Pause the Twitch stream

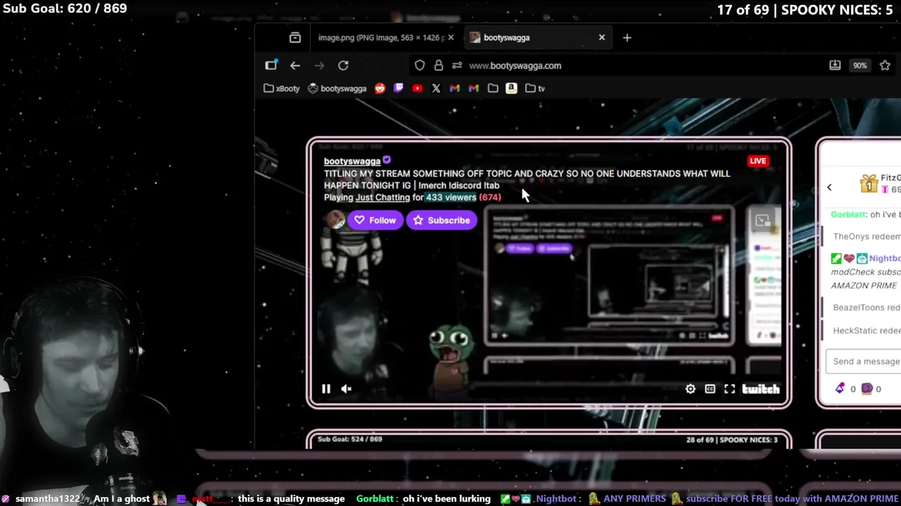[326, 389]
